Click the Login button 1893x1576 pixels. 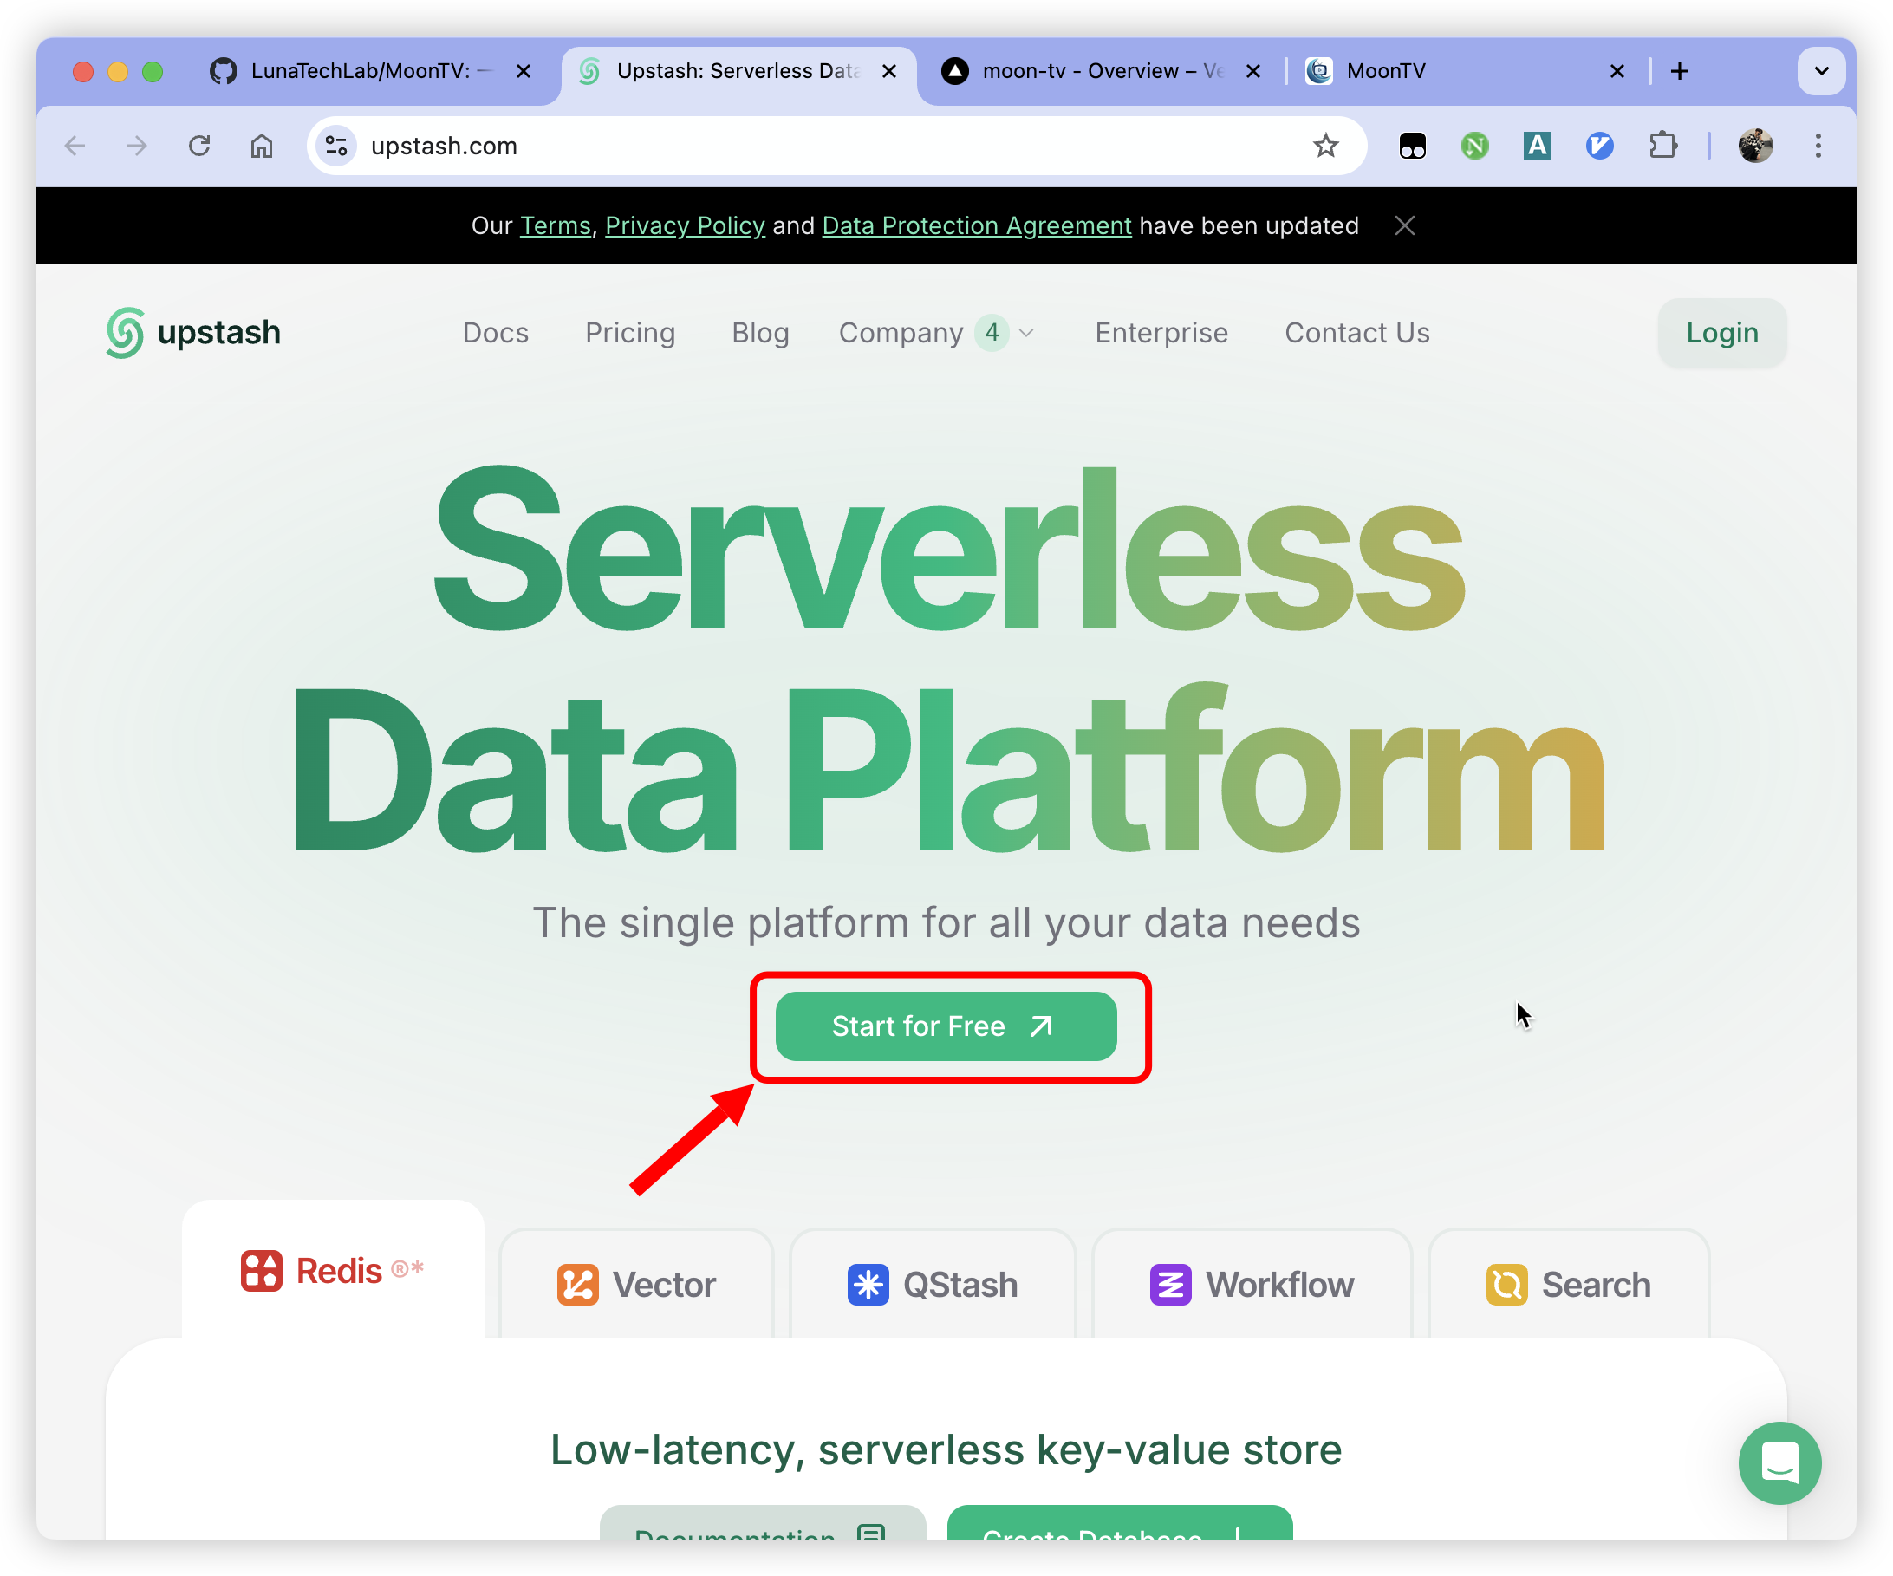(x=1721, y=333)
